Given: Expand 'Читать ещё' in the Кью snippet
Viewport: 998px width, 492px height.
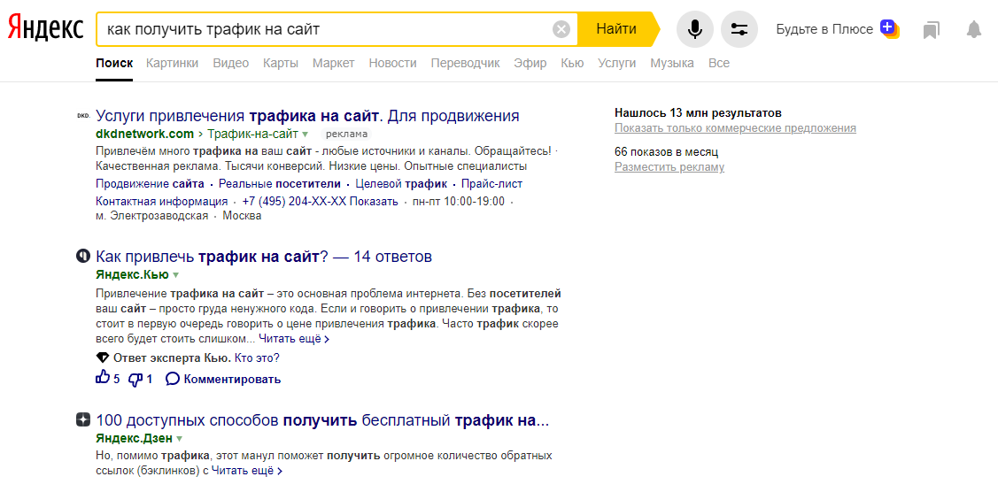Looking at the screenshot, I should tap(294, 339).
